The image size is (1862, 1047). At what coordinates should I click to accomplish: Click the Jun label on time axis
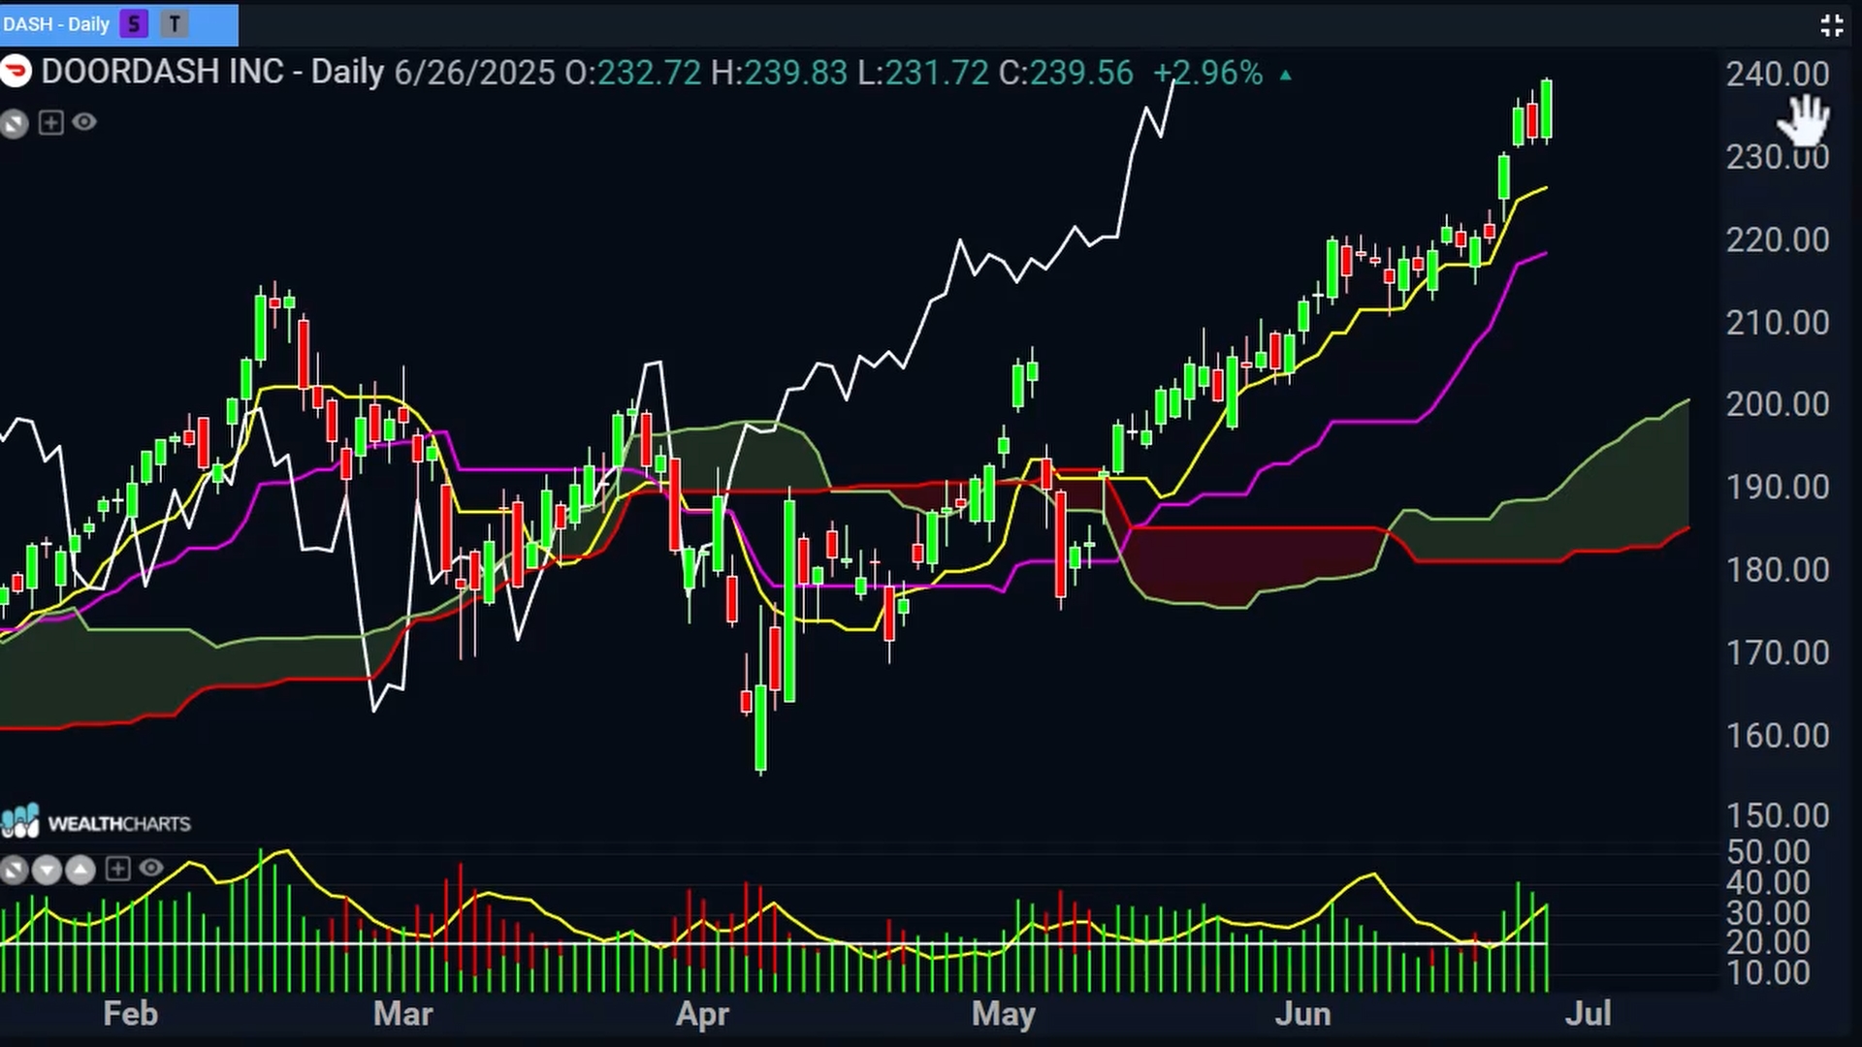pyautogui.click(x=1302, y=1014)
